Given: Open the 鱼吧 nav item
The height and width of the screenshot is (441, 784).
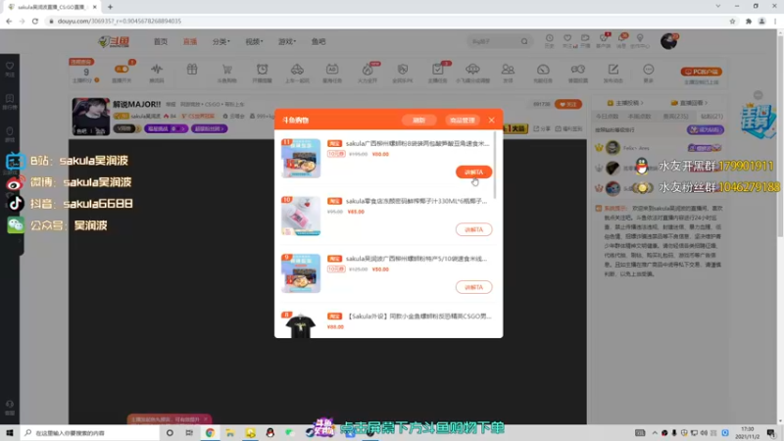Looking at the screenshot, I should pyautogui.click(x=318, y=41).
